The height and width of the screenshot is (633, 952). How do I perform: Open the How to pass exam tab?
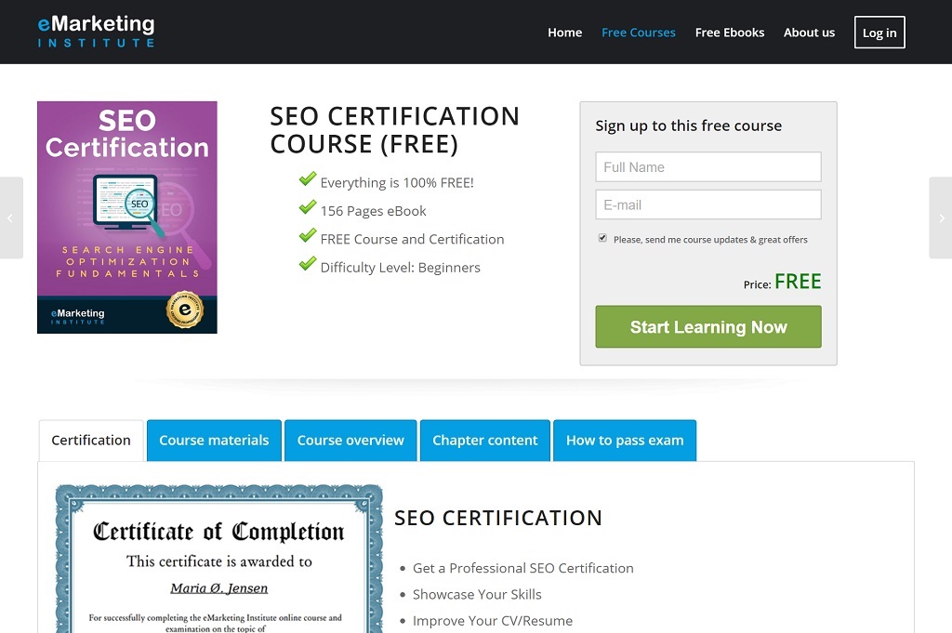[x=625, y=440]
